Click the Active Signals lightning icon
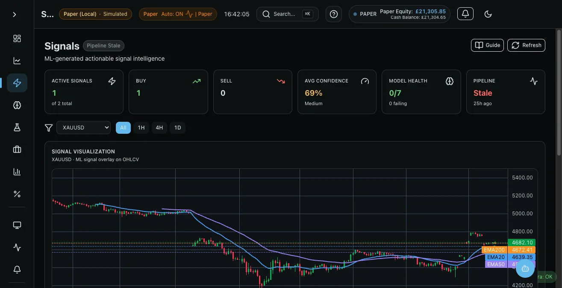Viewport: 562px width, 288px height. coord(112,81)
